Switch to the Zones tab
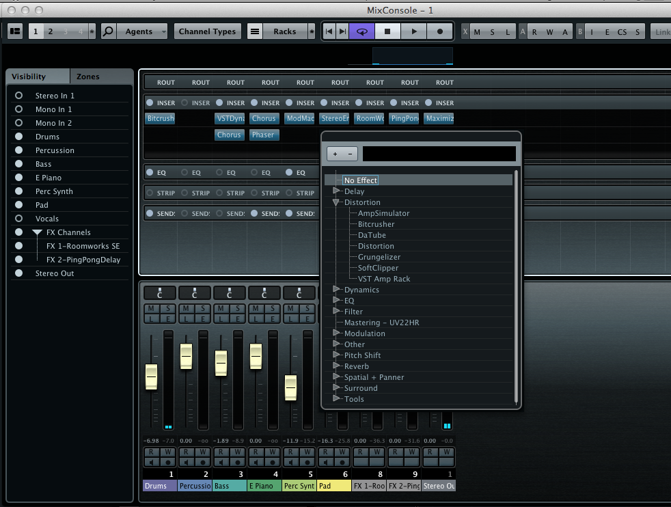The height and width of the screenshot is (507, 671). click(87, 77)
